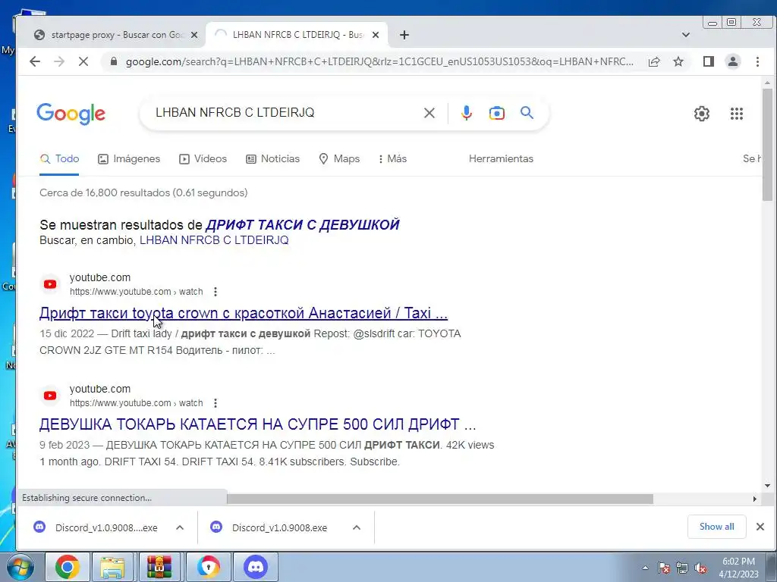777x582 pixels.
Task: Click the first result's youtube.com favicon
Action: coord(50,284)
